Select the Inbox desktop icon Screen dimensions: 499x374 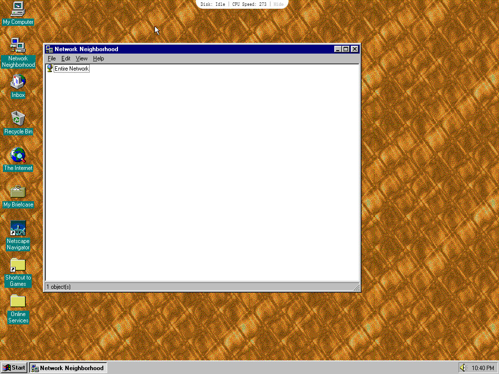(18, 82)
